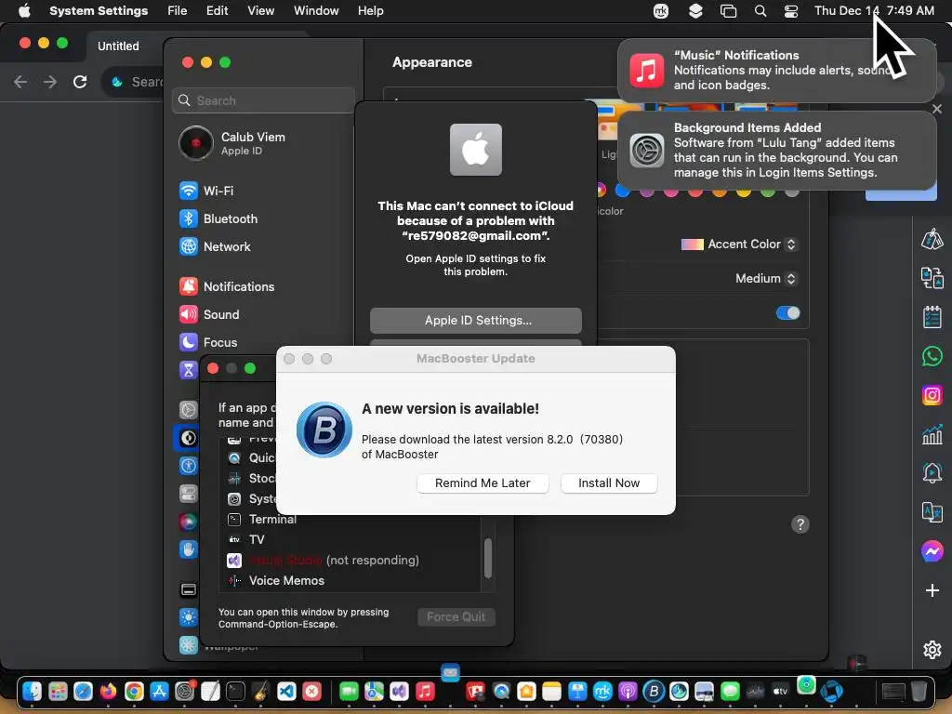Open Focus settings in sidebar
The width and height of the screenshot is (952, 714).
pos(208,342)
